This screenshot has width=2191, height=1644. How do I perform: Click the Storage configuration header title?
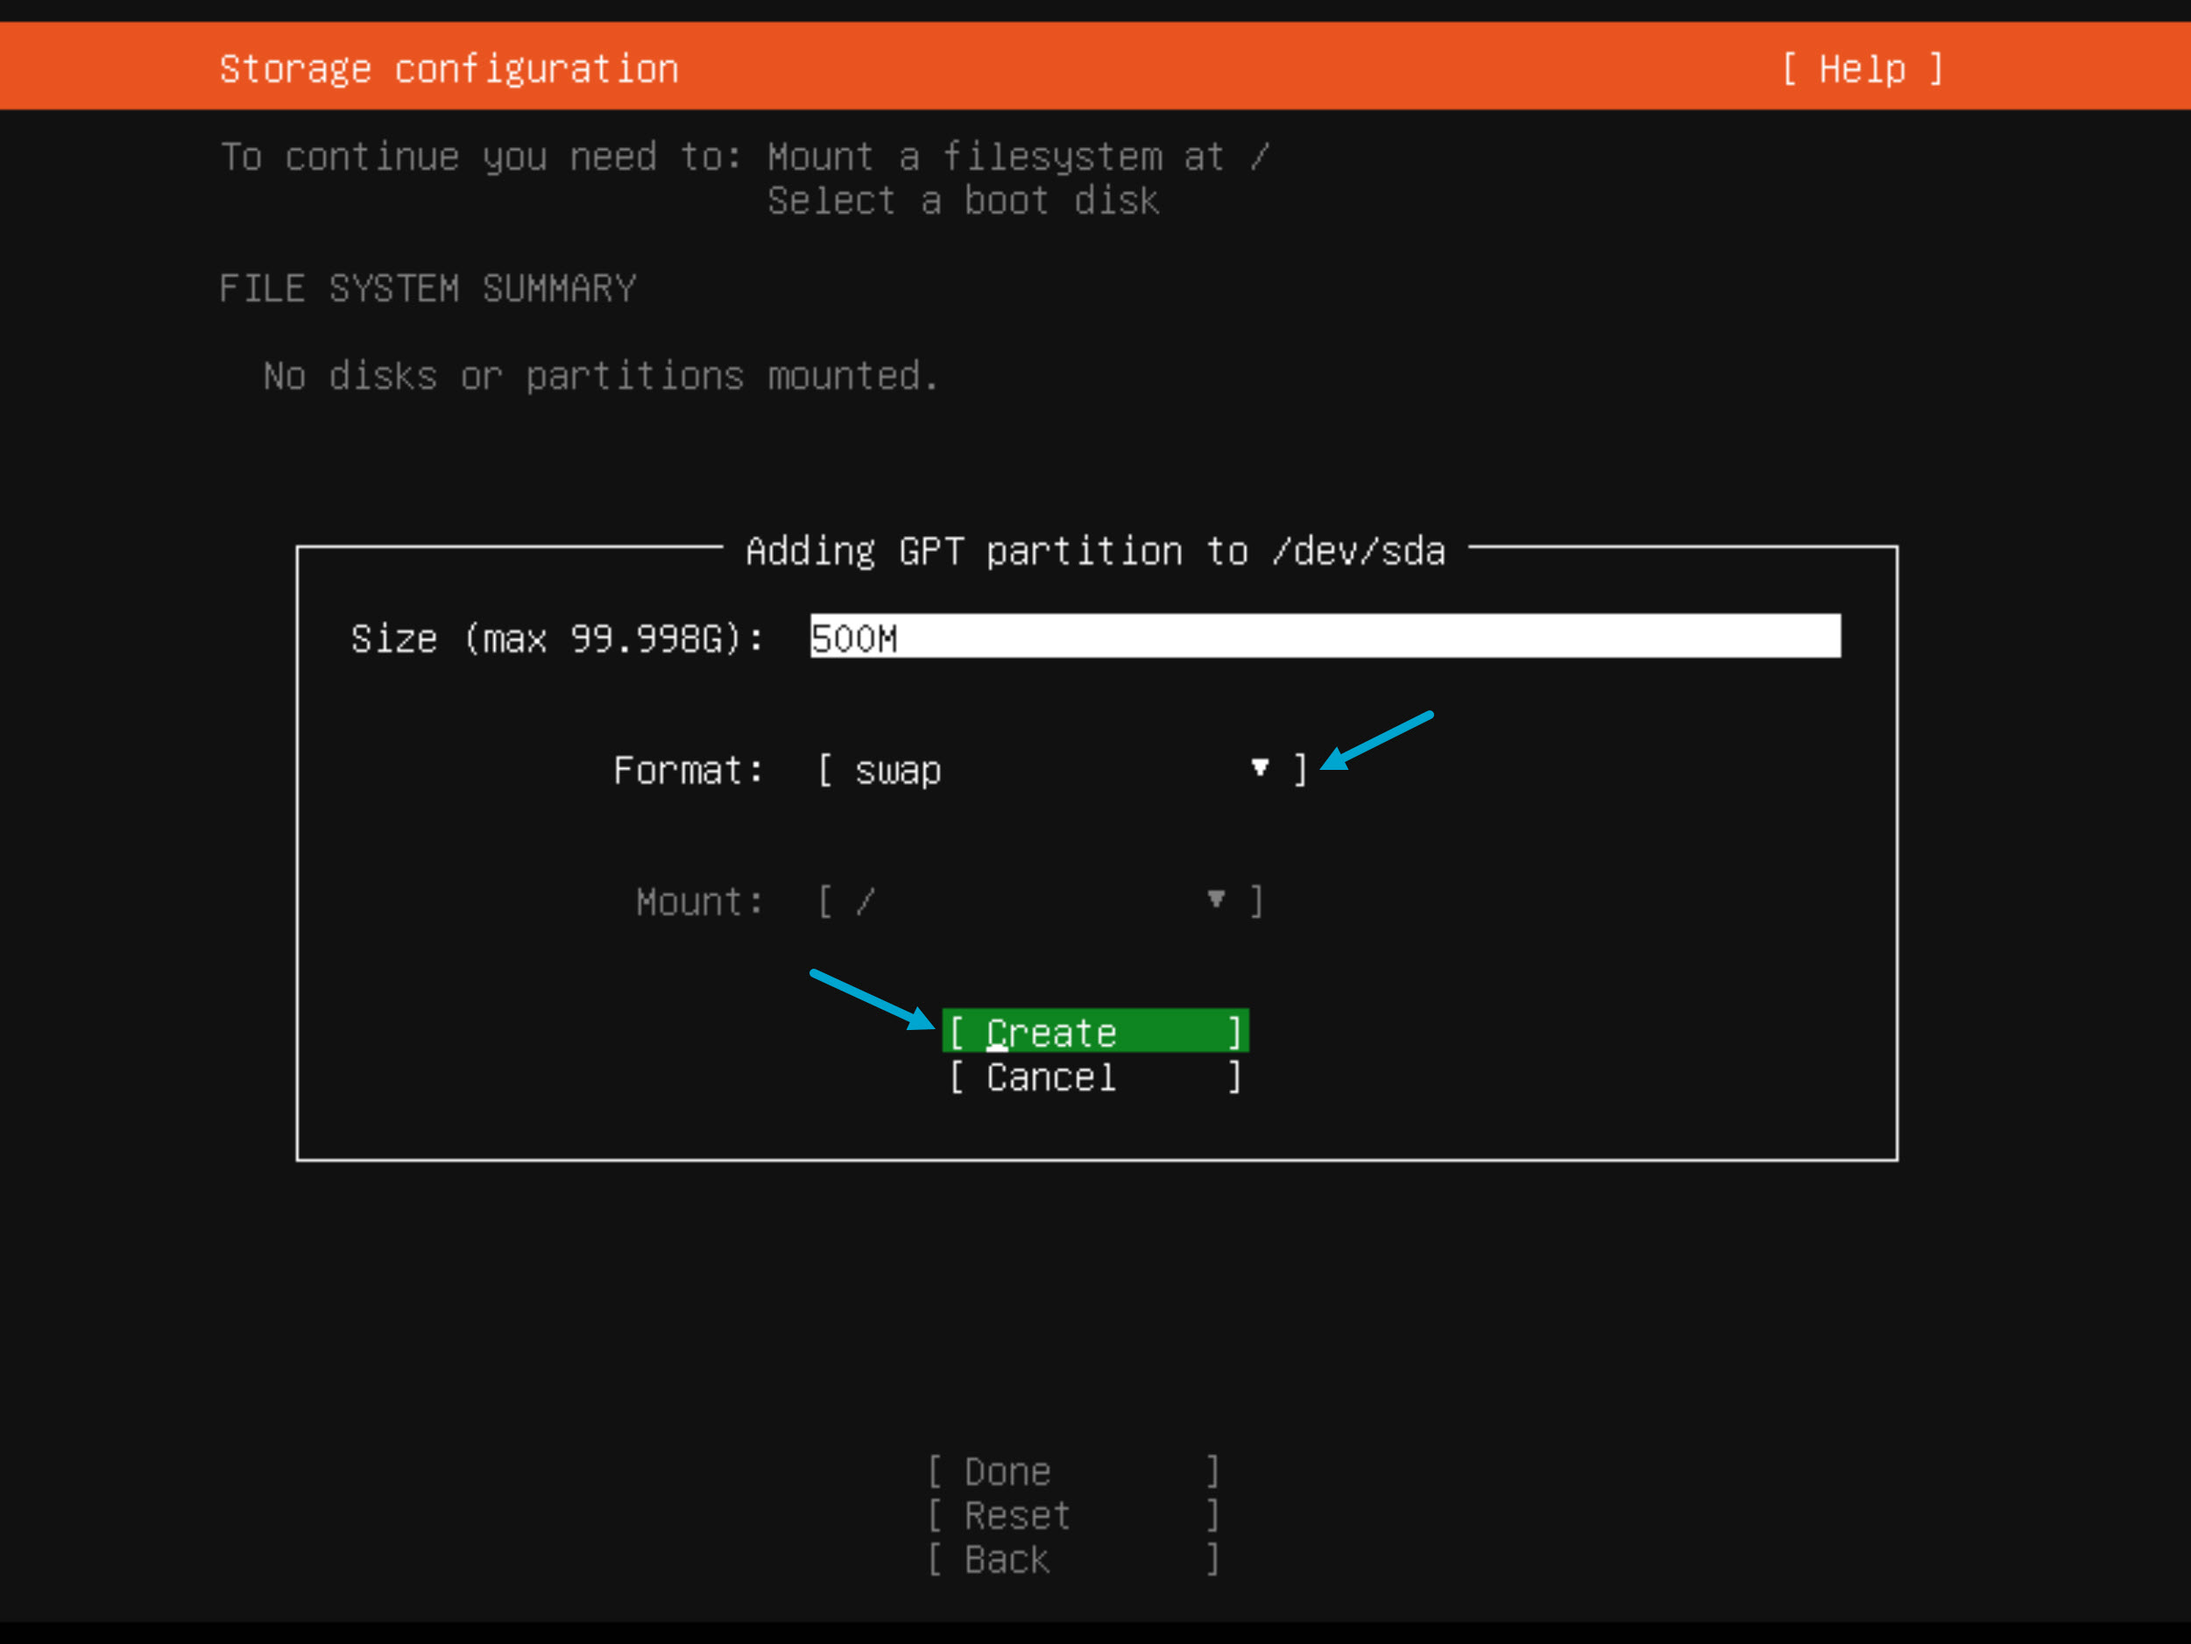[x=449, y=69]
